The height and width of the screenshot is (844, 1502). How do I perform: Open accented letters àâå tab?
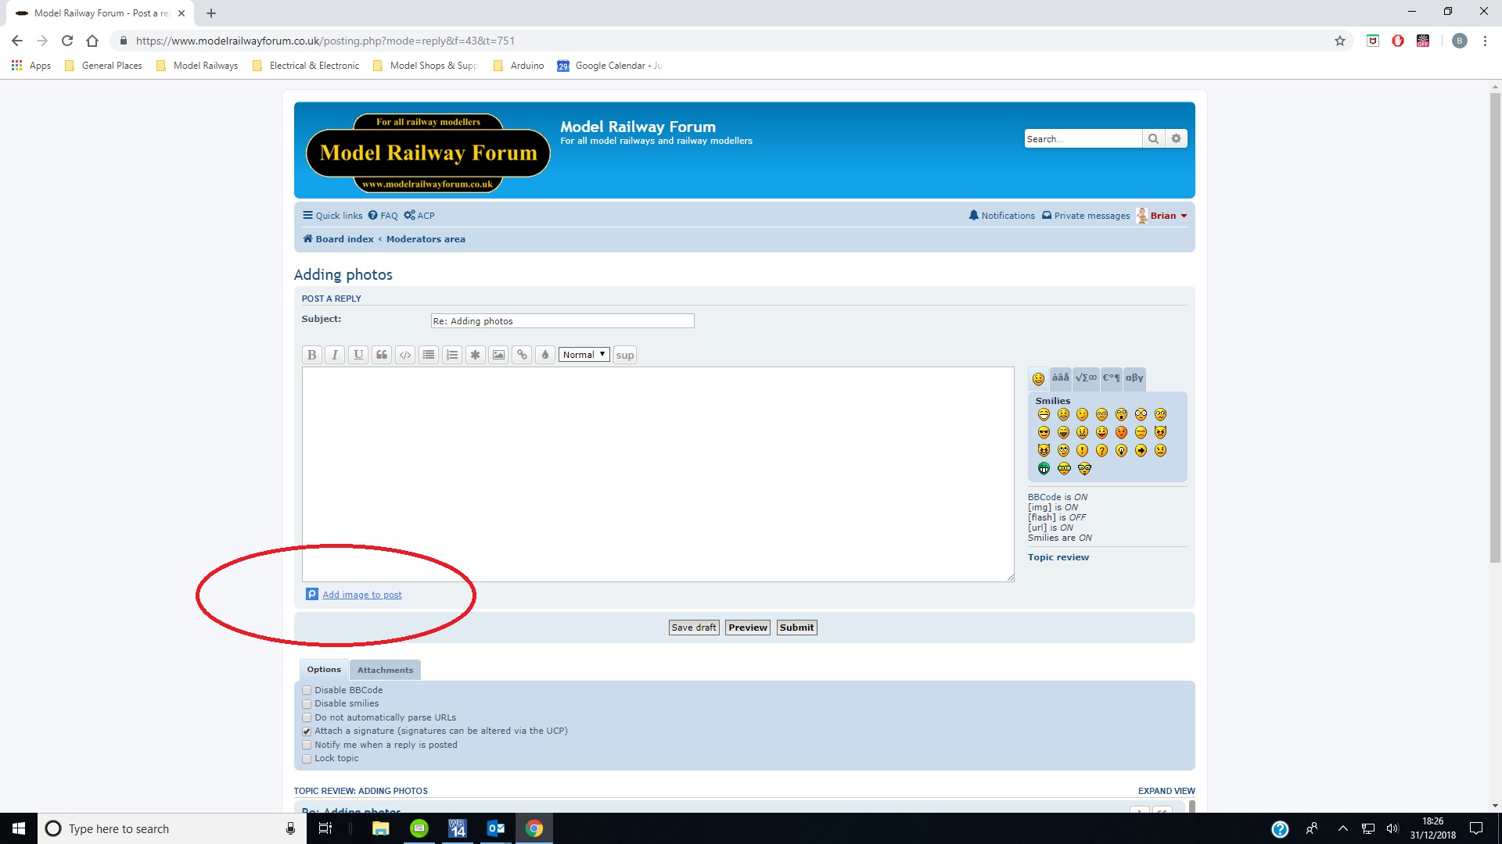tap(1060, 378)
